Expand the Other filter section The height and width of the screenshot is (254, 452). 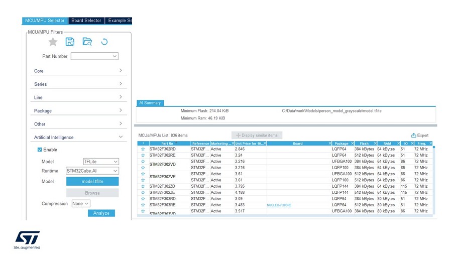(x=78, y=124)
